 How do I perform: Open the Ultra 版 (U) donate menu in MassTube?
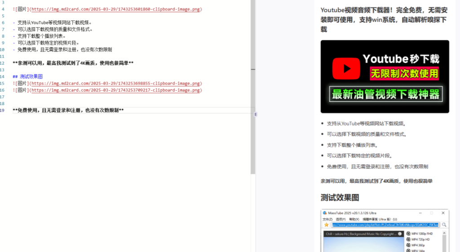[x=380, y=219]
